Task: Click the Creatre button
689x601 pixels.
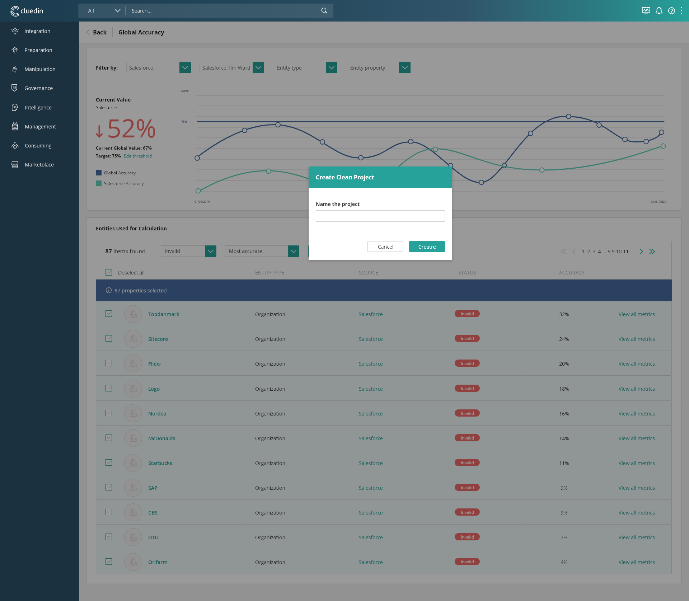Action: [427, 246]
